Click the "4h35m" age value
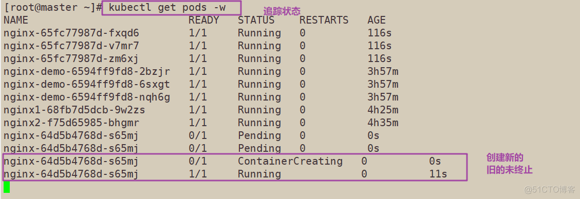This screenshot has height=199, width=580. tap(383, 123)
